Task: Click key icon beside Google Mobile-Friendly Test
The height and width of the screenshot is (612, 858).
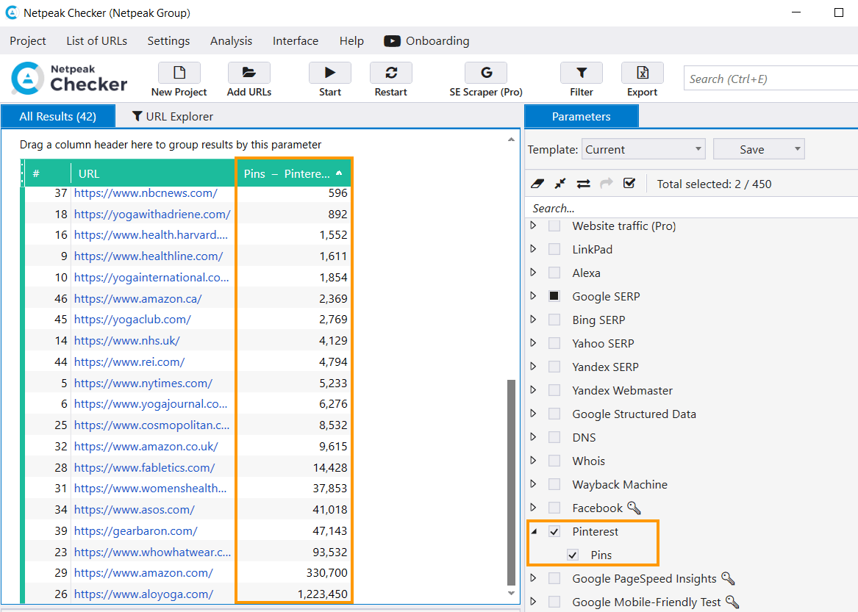Action: pyautogui.click(x=732, y=602)
